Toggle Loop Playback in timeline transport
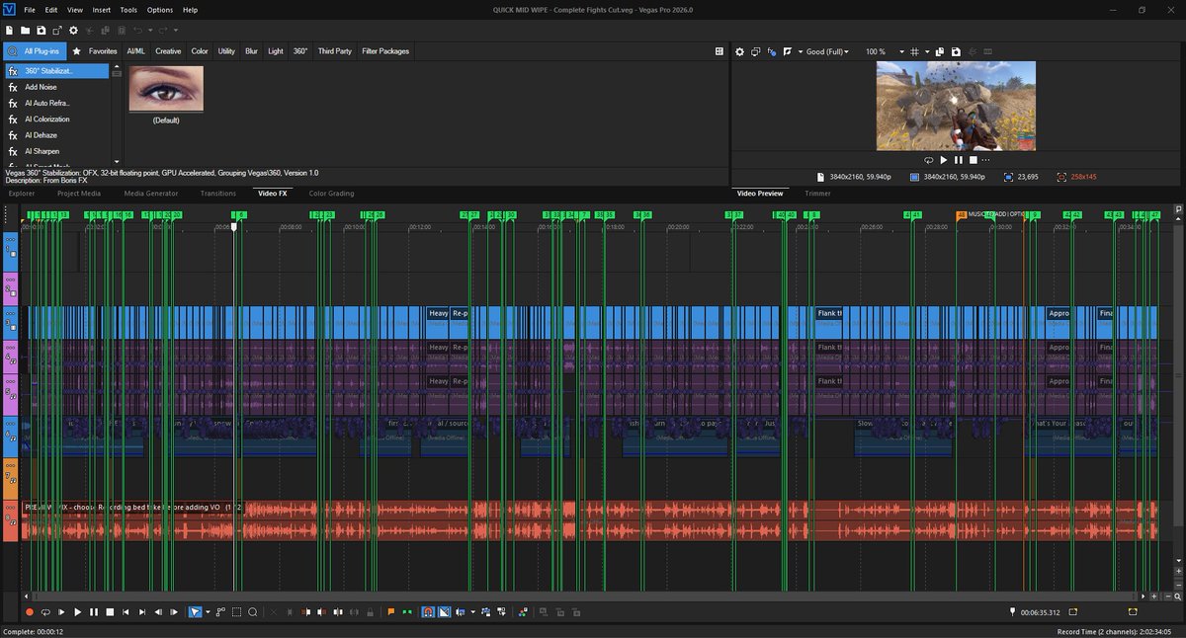 (x=45, y=612)
